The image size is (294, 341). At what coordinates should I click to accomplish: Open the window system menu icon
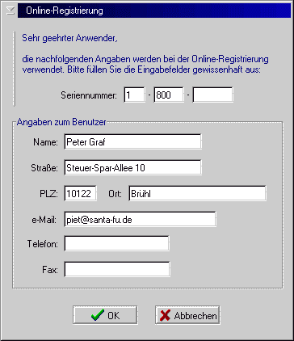click(x=10, y=11)
